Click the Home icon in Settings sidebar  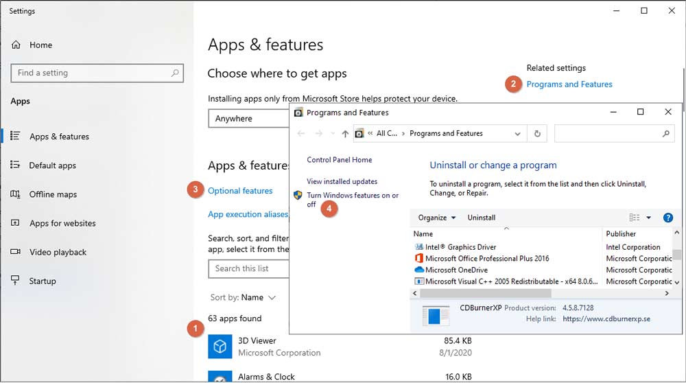pos(16,45)
